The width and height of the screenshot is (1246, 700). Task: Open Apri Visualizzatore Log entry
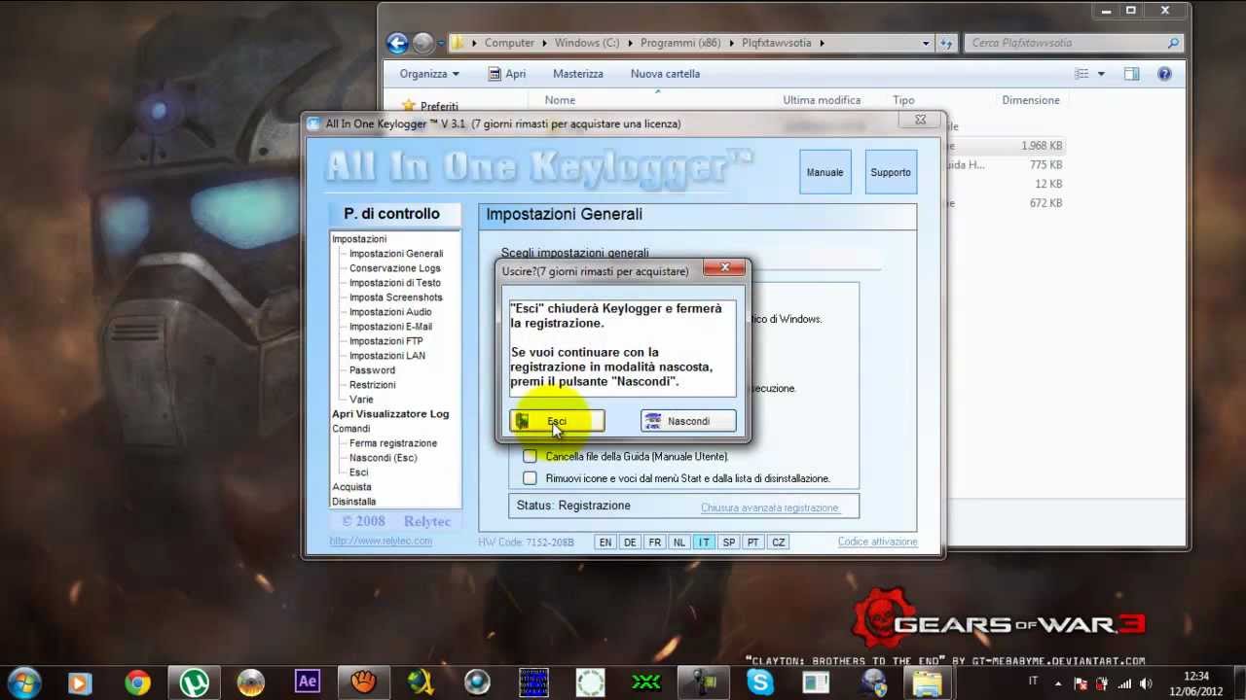[x=390, y=414]
